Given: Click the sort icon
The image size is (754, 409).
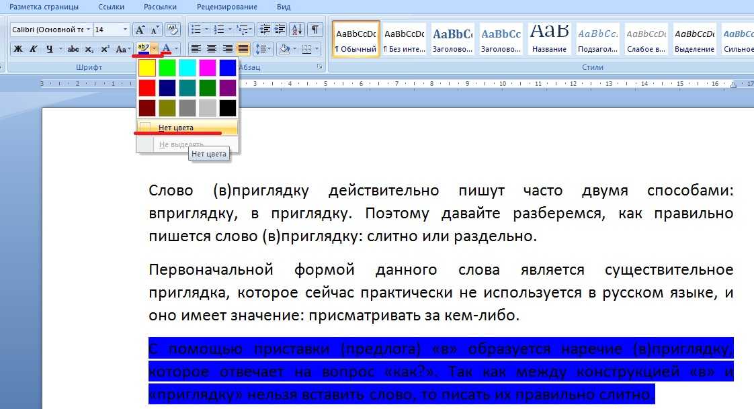Looking at the screenshot, I should pyautogui.click(x=297, y=30).
